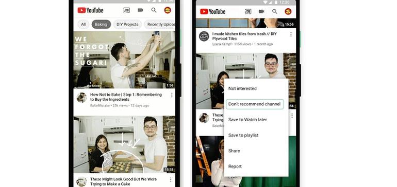The width and height of the screenshot is (397, 187).
Task: Click BakeMistake 25k views metadata line
Action: coord(120,105)
